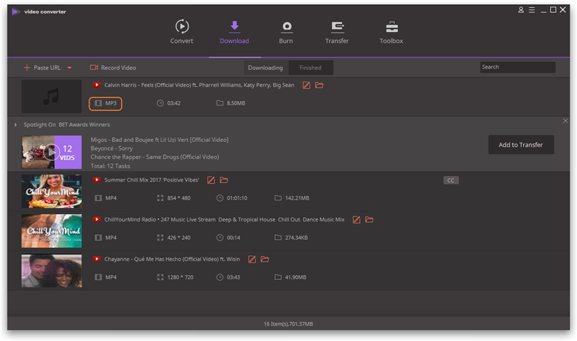
Task: Click the 03:43 duration value
Action: click(234, 277)
